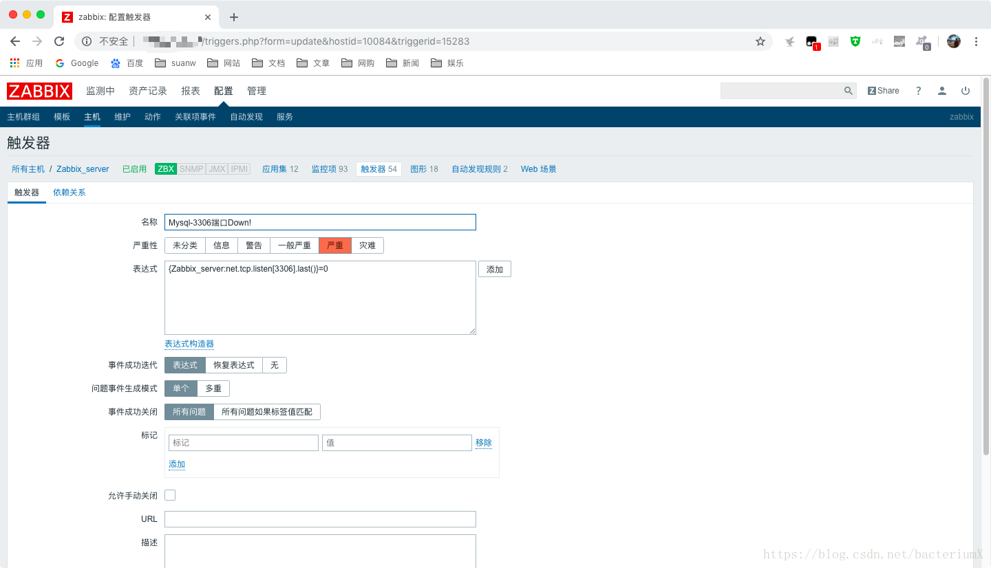This screenshot has width=991, height=568.
Task: Open the Google bookmark
Action: click(77, 63)
